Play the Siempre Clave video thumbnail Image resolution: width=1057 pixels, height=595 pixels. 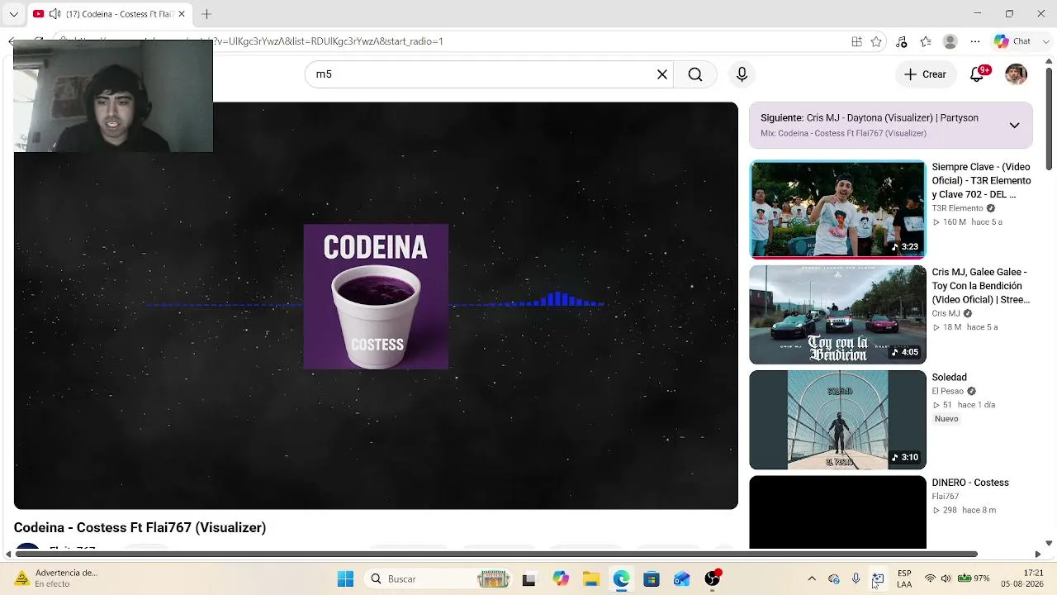pyautogui.click(x=837, y=210)
